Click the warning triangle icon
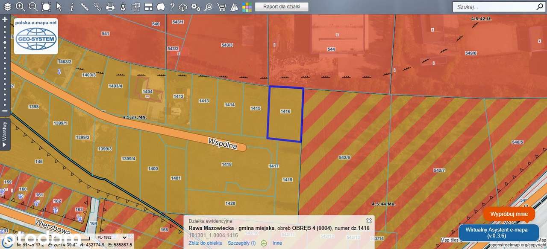The image size is (547, 249). (234, 6)
